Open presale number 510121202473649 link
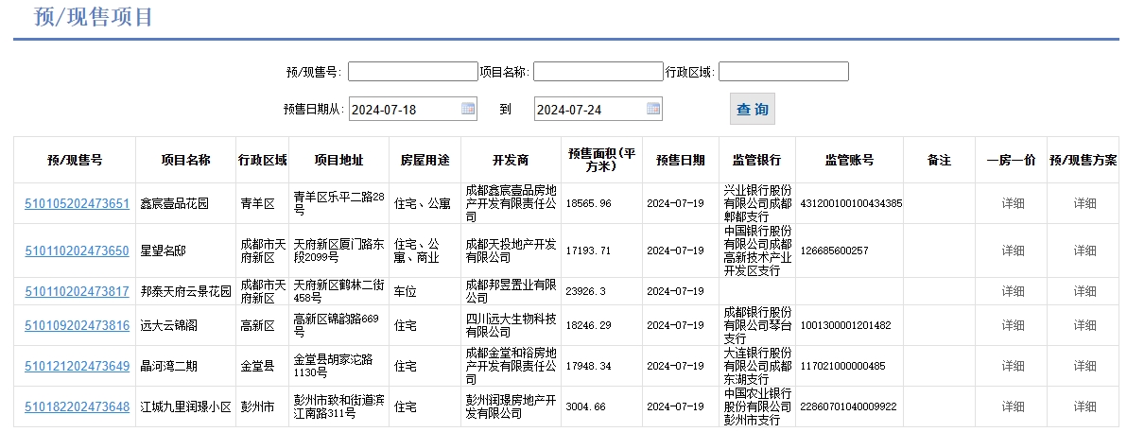This screenshot has width=1127, height=432. tap(77, 367)
